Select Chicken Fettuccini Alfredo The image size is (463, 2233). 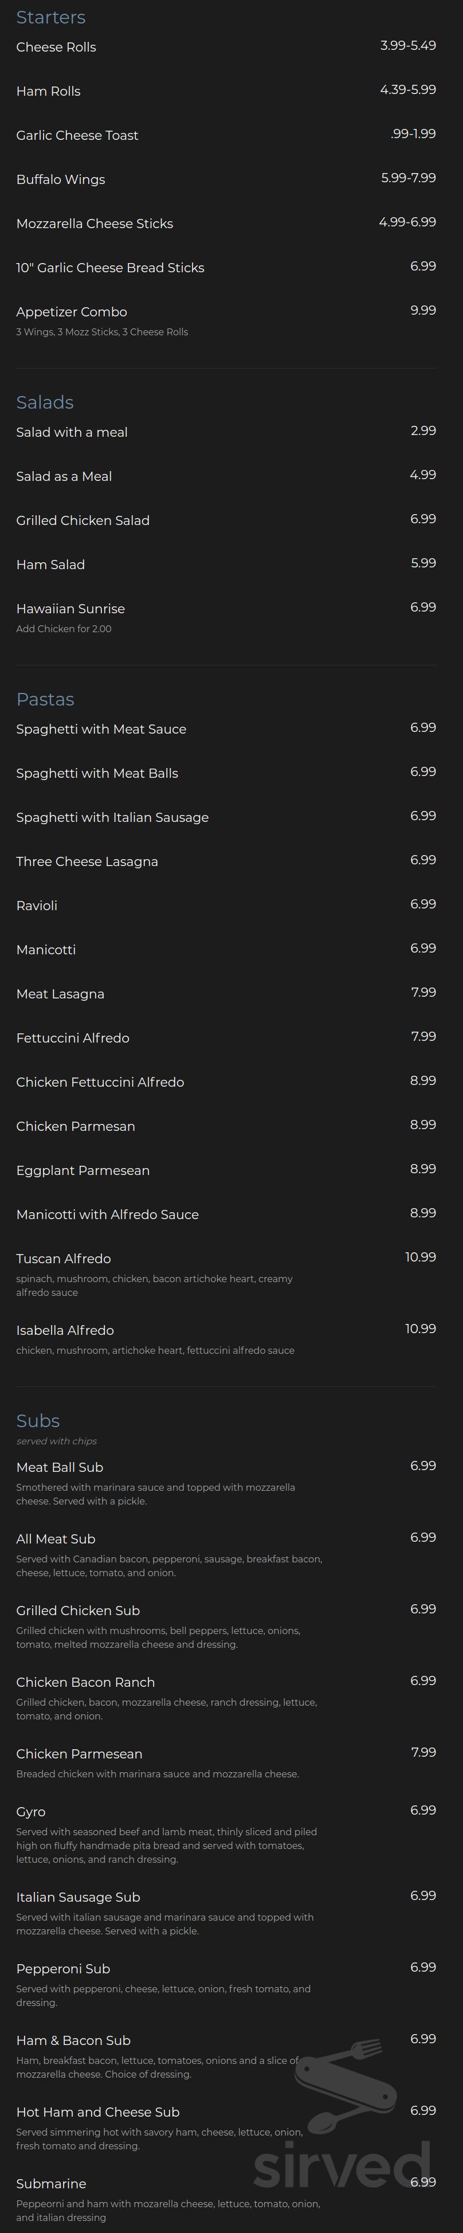tap(101, 1082)
